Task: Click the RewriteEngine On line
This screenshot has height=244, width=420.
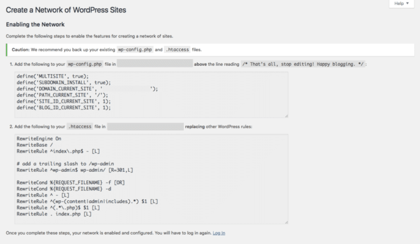Action: tap(39, 139)
